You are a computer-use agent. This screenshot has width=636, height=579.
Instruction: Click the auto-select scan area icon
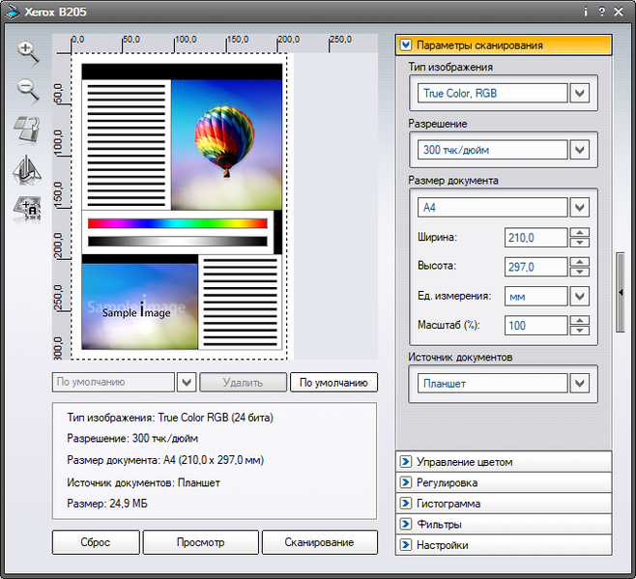point(28,207)
